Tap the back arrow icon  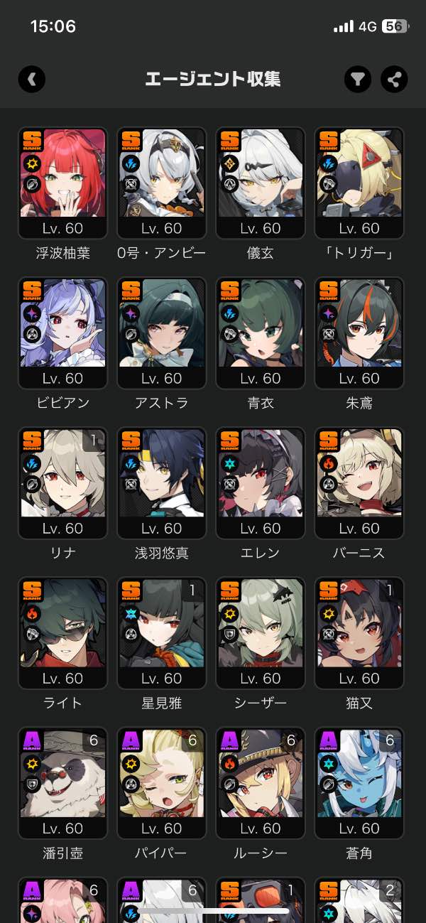(32, 80)
